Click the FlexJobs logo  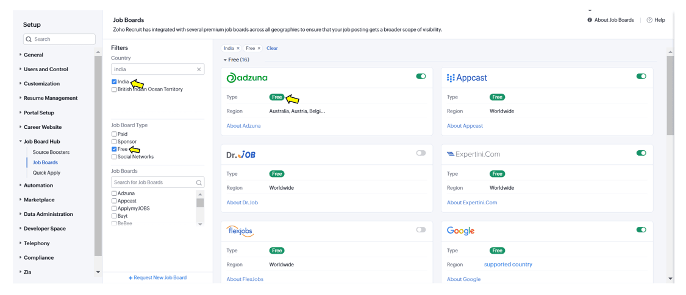[x=240, y=231]
